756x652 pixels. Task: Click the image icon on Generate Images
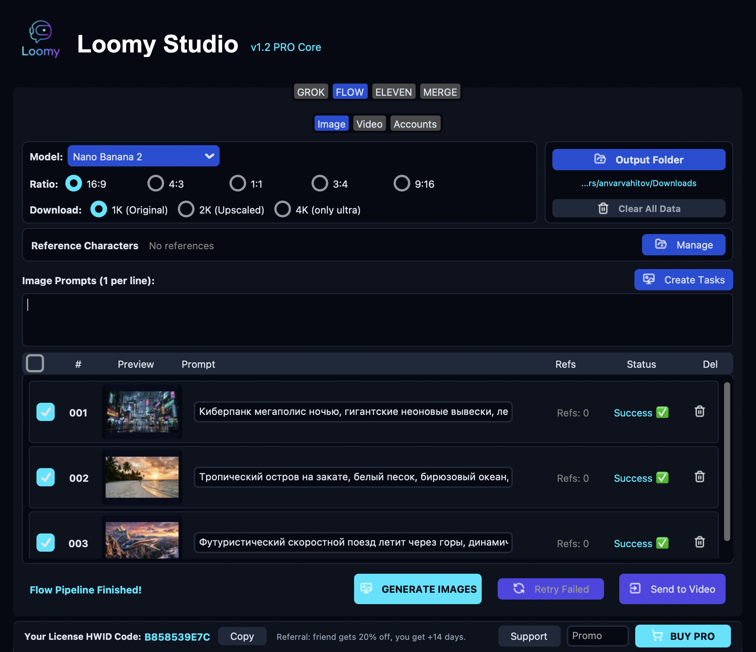[x=366, y=589]
